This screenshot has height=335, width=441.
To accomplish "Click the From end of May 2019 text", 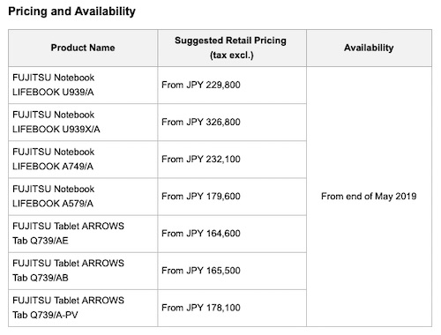I will pos(369,197).
